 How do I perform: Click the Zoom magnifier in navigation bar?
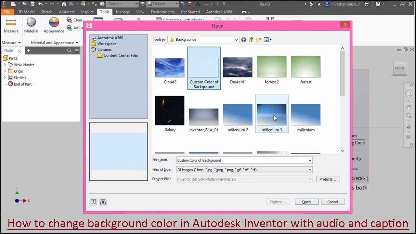409,115
